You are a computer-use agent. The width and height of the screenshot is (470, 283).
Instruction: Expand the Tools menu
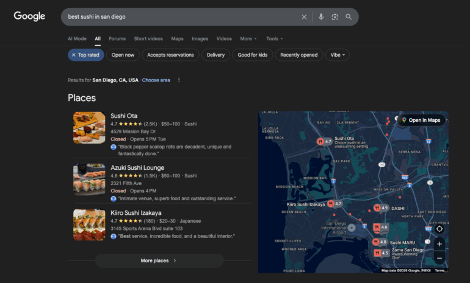click(274, 38)
